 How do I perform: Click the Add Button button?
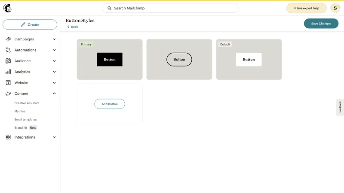tap(110, 104)
